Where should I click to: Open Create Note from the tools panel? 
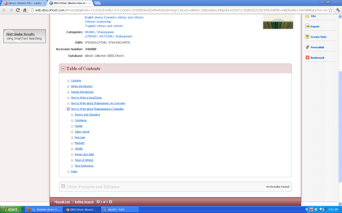[x=308, y=37]
